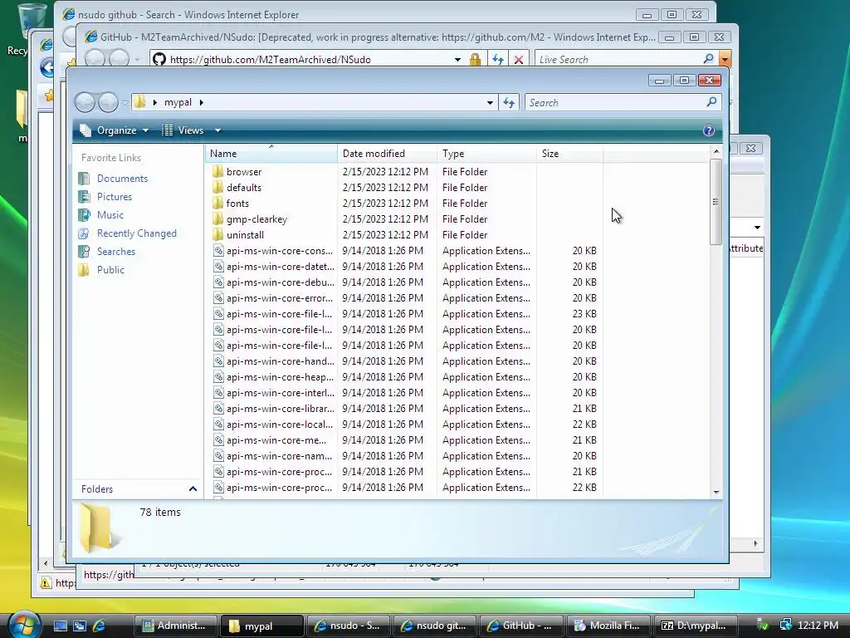Go back in Explorer window
This screenshot has height=638, width=850.
point(85,102)
